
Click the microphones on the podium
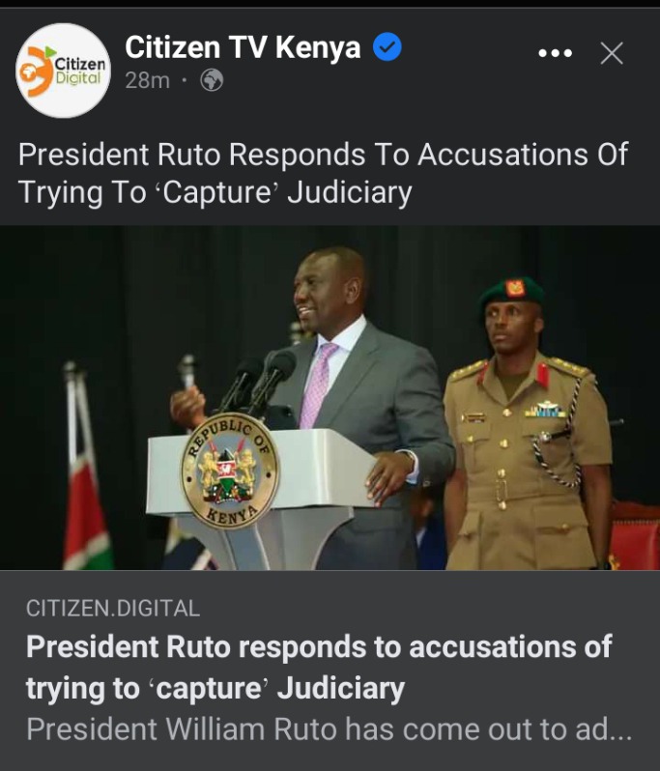pos(259,379)
